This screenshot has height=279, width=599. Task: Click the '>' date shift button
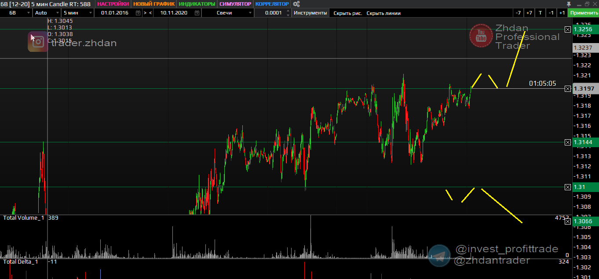[146, 13]
